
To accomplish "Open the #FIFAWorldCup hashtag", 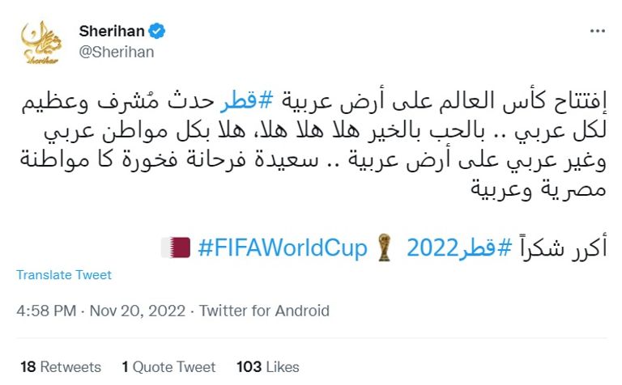I will (x=282, y=247).
